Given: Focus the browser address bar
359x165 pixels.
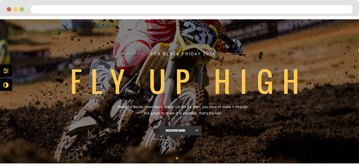Looking at the screenshot, I should pos(192,10).
